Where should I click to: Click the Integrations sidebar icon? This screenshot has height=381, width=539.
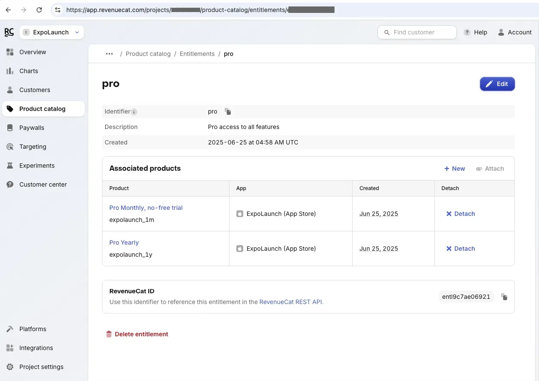pyautogui.click(x=10, y=348)
